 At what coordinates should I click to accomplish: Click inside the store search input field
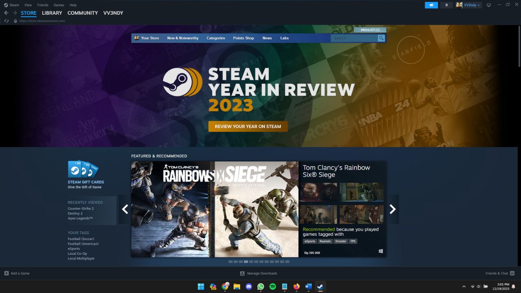point(354,38)
